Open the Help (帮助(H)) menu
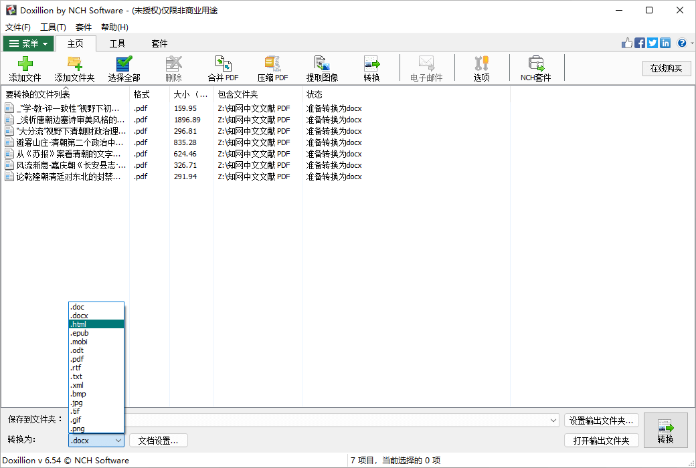The width and height of the screenshot is (696, 468). tap(114, 27)
